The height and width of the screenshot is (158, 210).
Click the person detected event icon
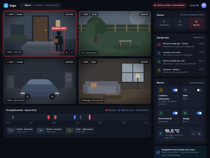[159, 45]
